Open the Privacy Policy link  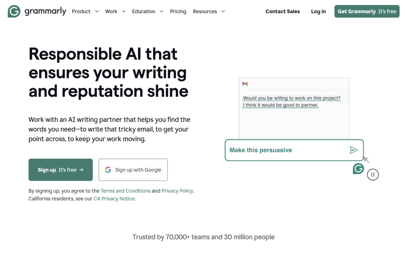pyautogui.click(x=177, y=191)
